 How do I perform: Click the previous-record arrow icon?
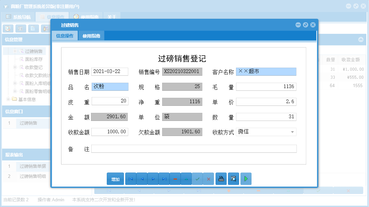coord(142,179)
